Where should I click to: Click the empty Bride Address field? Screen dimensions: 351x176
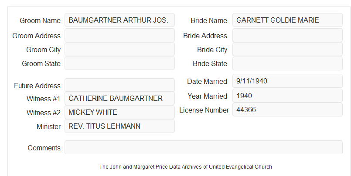pyautogui.click(x=287, y=35)
